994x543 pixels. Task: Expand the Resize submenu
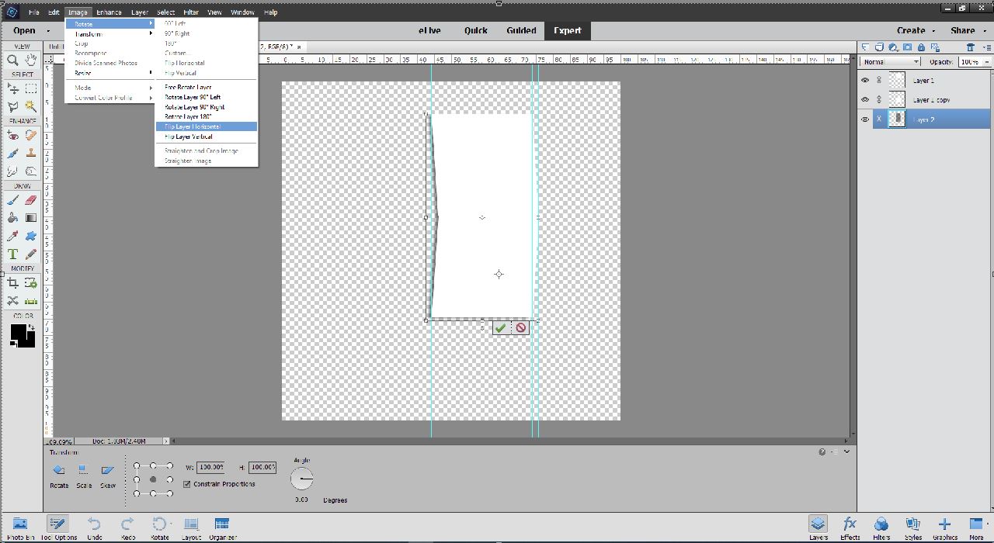pos(109,73)
